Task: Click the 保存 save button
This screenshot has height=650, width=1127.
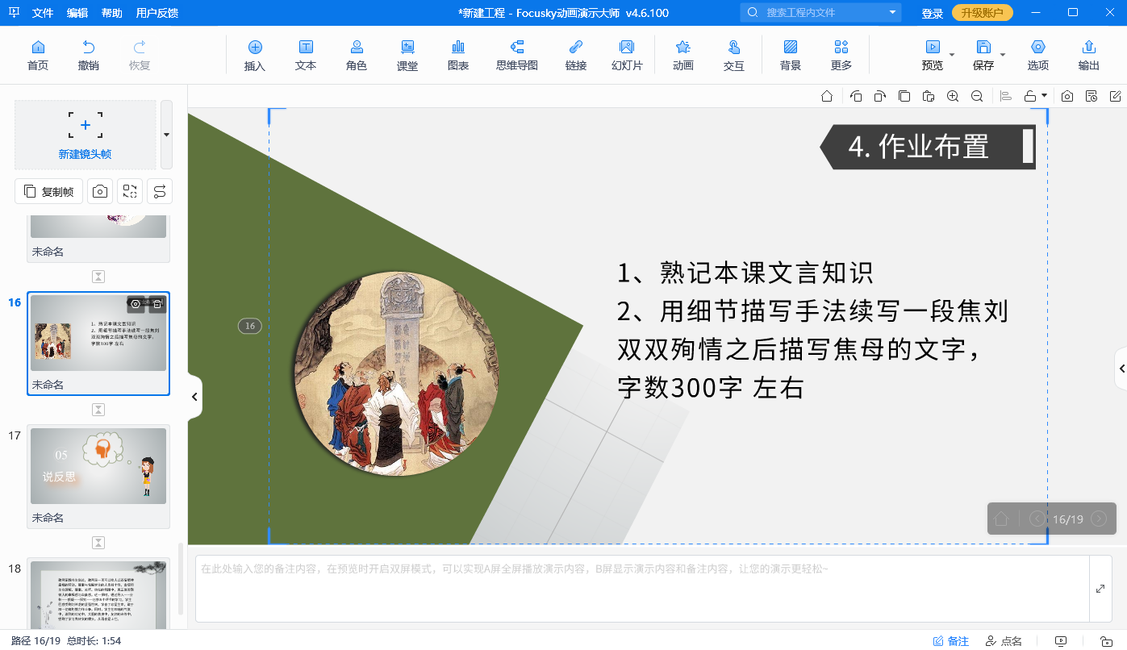Action: [983, 56]
